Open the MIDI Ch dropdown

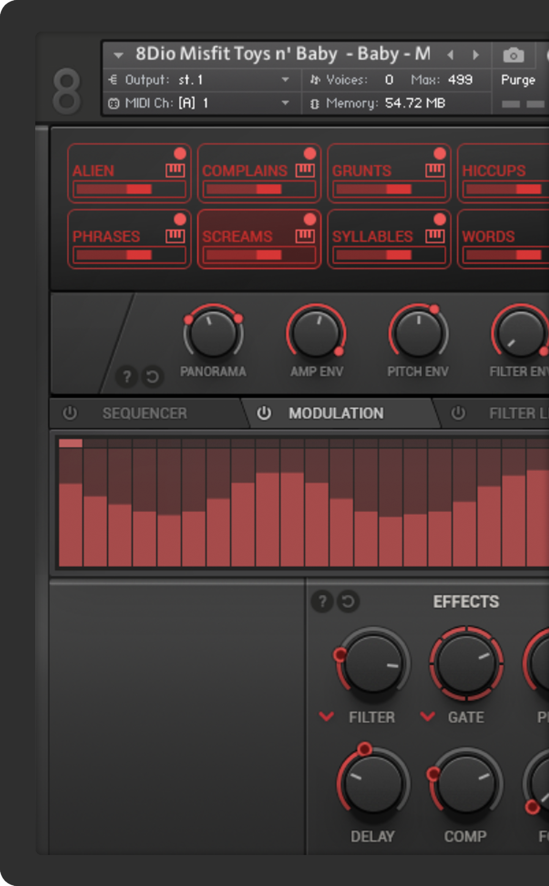pos(285,103)
